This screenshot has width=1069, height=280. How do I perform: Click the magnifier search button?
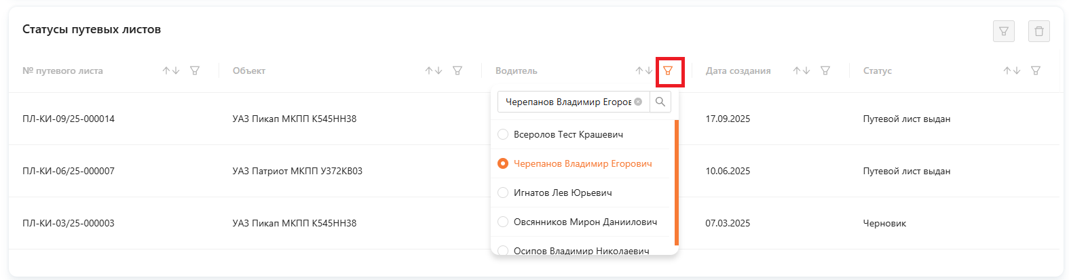pos(660,102)
